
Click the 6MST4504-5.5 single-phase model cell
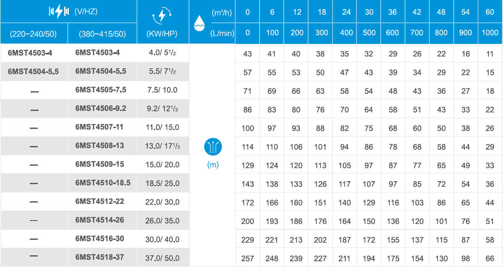click(34, 72)
